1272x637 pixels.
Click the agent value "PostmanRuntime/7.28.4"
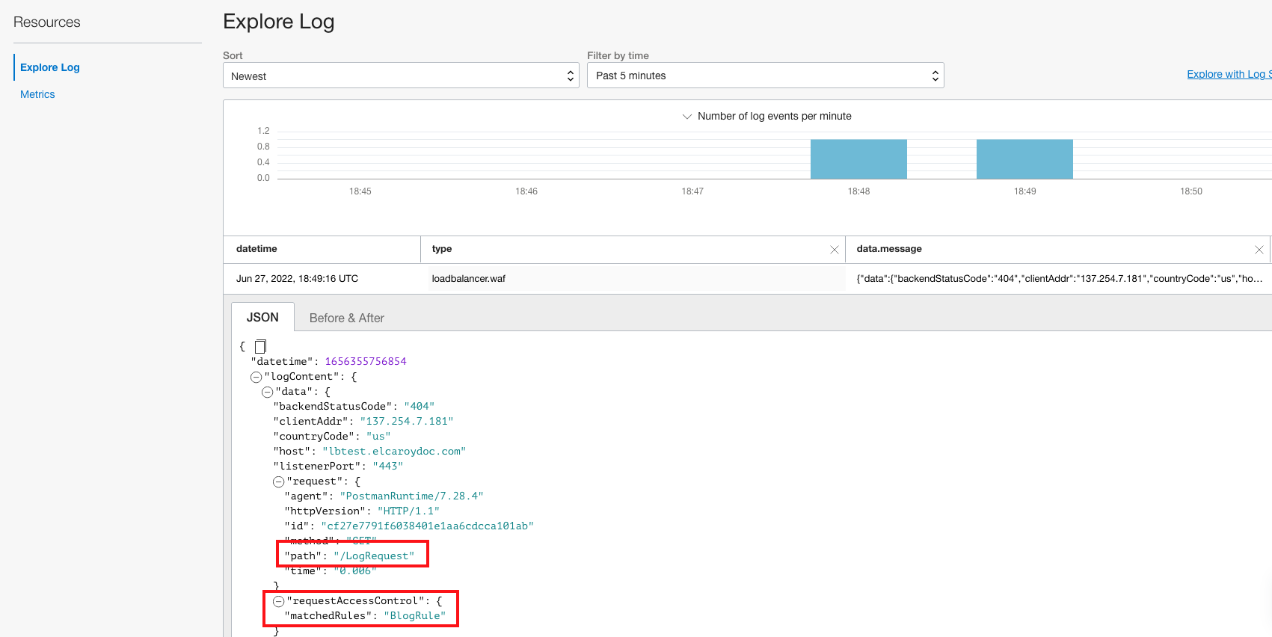[412, 496]
